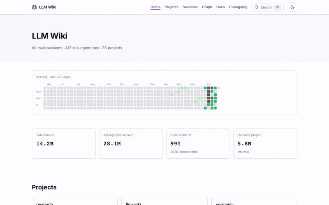Click the Sep month label on heatmap
The height and width of the screenshot is (205, 329).
pos(109,84)
